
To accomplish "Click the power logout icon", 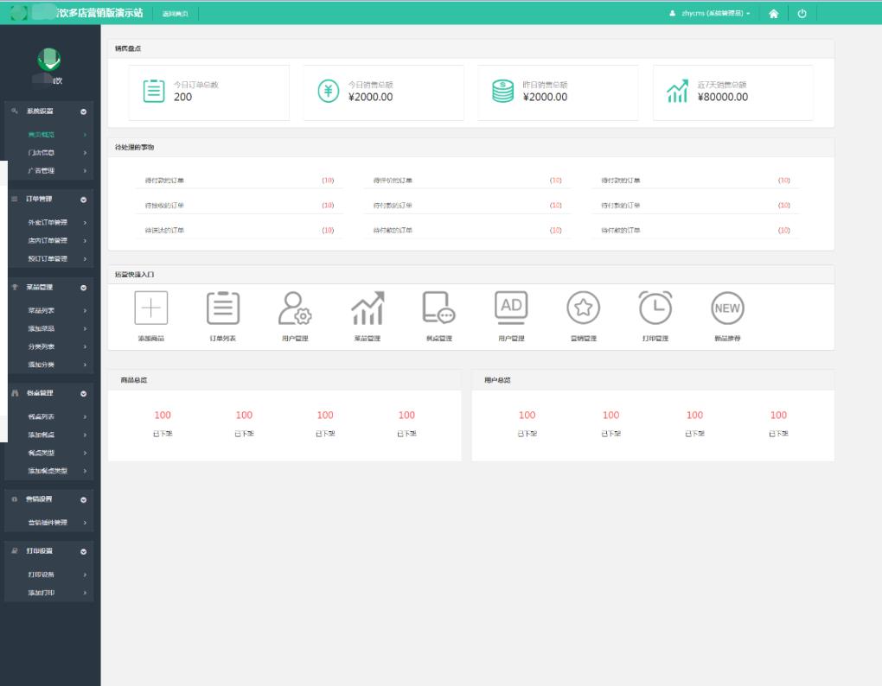I will (802, 14).
